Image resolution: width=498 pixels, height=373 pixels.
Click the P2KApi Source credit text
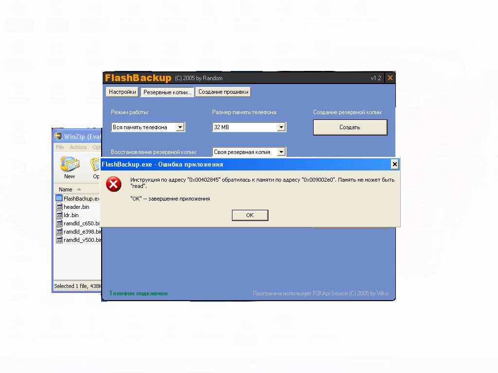(320, 293)
